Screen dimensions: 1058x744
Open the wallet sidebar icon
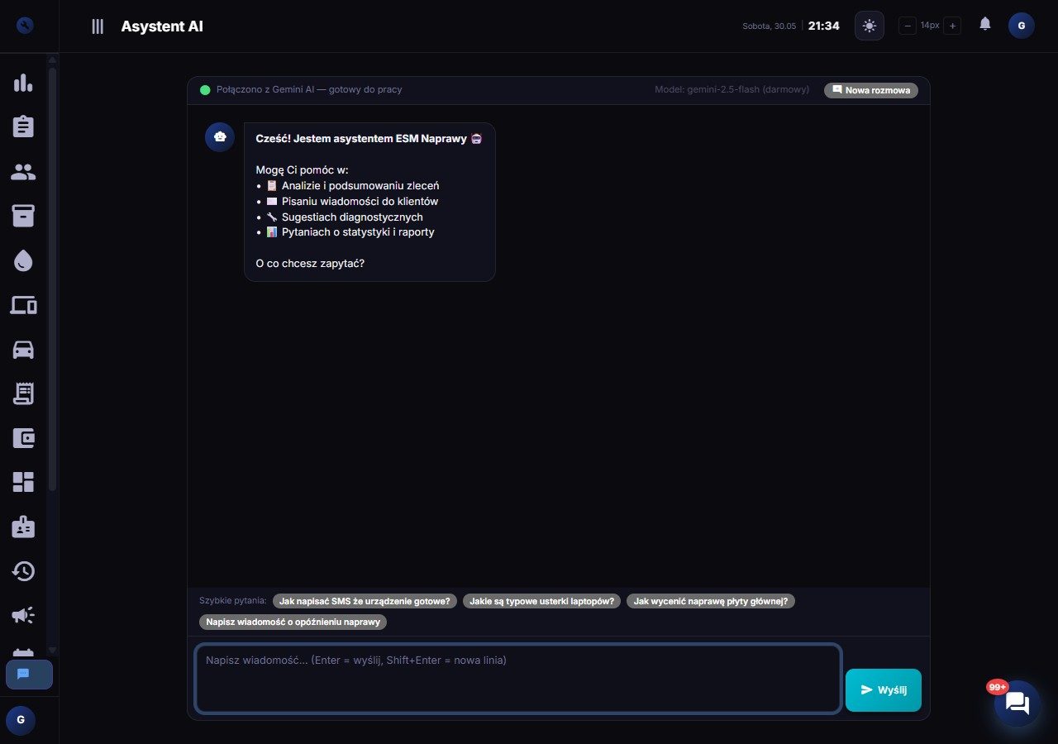coord(23,438)
